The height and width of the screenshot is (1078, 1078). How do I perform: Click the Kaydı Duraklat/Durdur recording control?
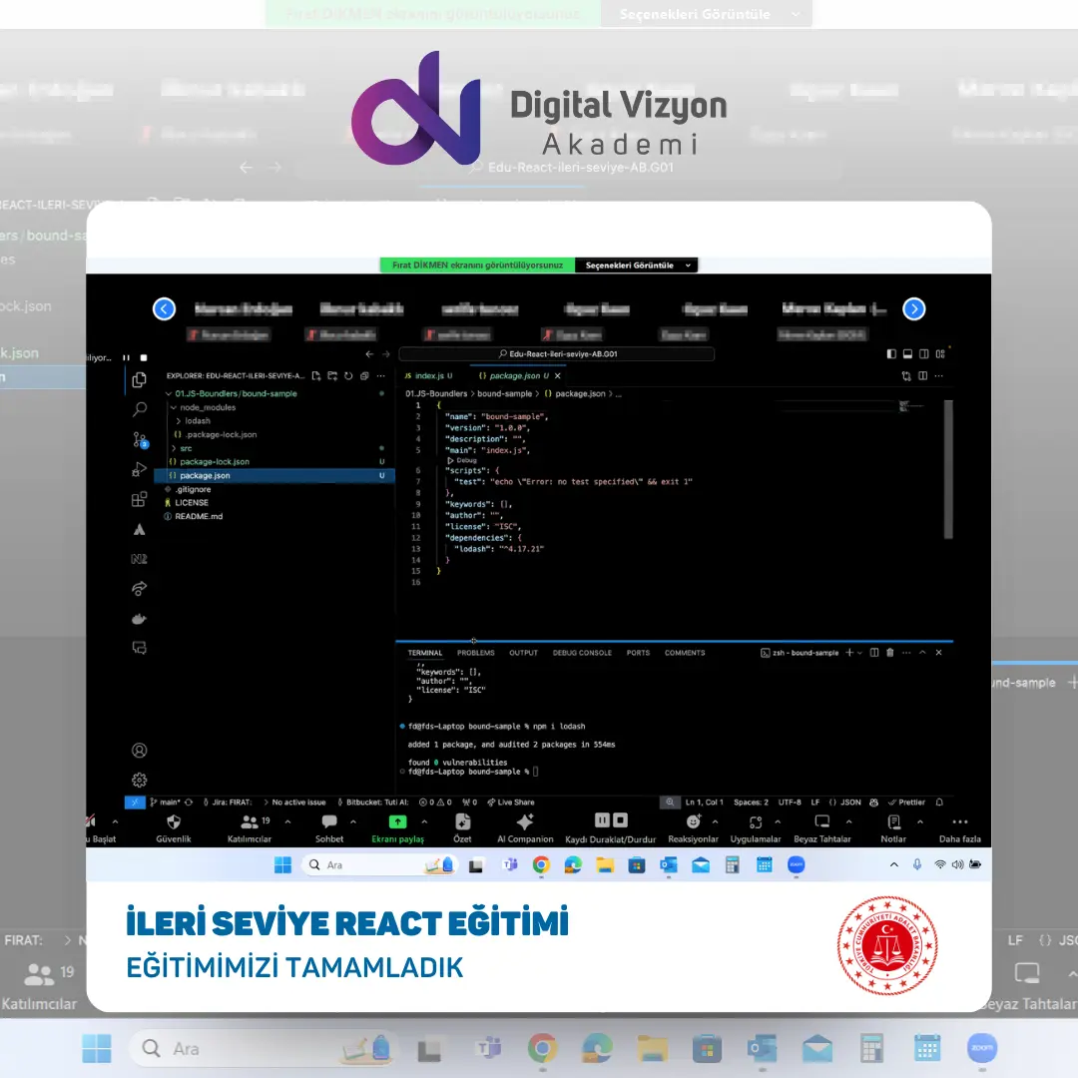[611, 827]
